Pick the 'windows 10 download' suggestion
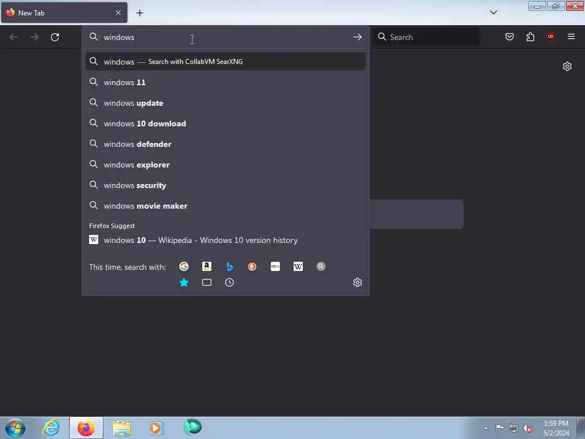585x439 pixels. [225, 123]
